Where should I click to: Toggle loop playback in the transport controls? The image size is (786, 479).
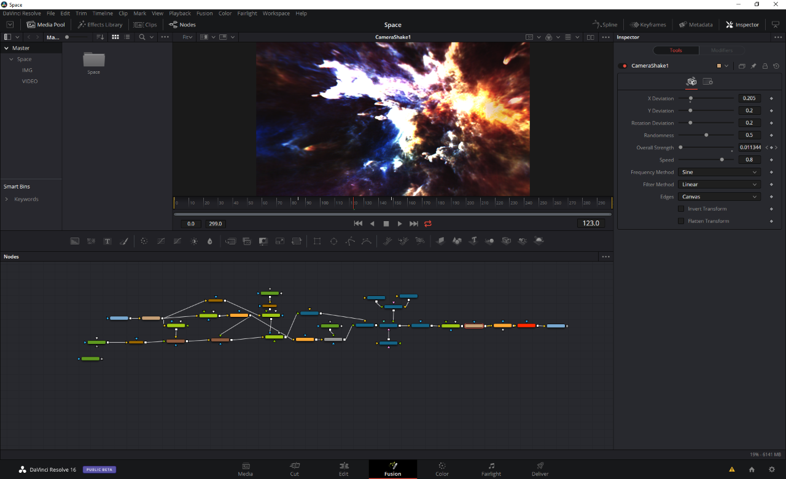(x=428, y=224)
